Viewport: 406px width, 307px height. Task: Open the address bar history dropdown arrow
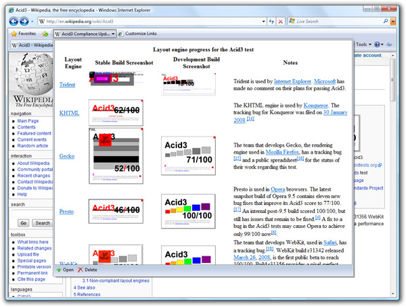[x=264, y=22]
